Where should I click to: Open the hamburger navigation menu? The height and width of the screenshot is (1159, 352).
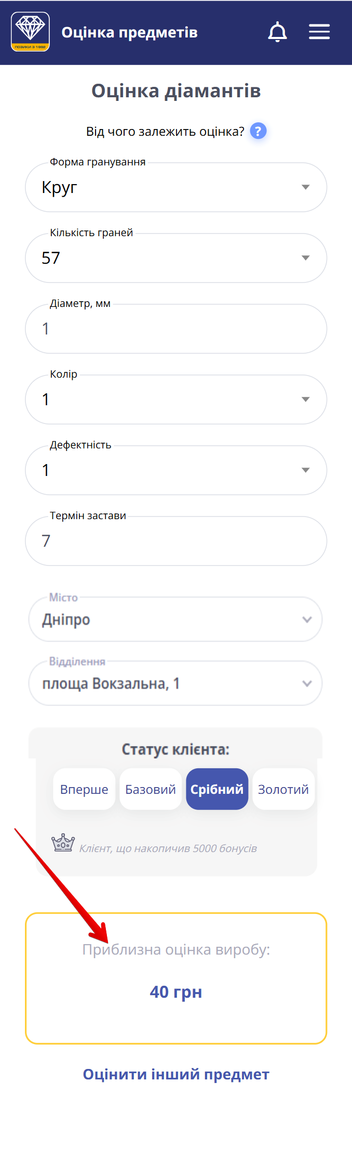319,31
